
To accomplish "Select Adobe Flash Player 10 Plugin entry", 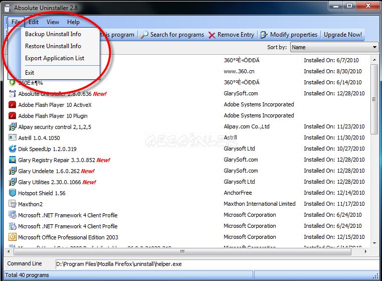I will tap(53, 116).
